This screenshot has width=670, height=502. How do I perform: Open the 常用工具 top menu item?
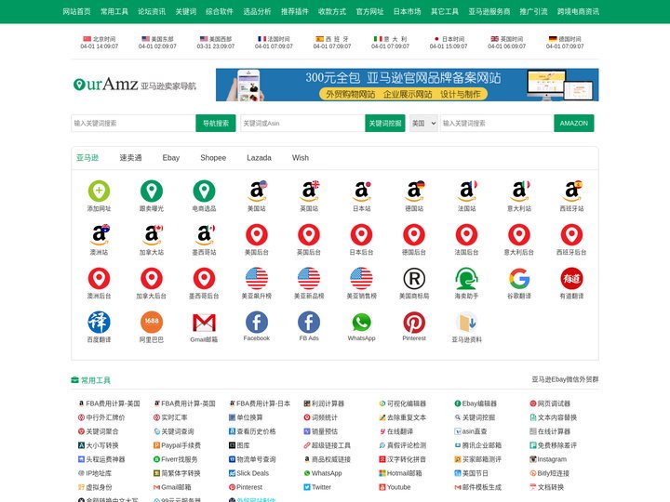click(x=114, y=11)
